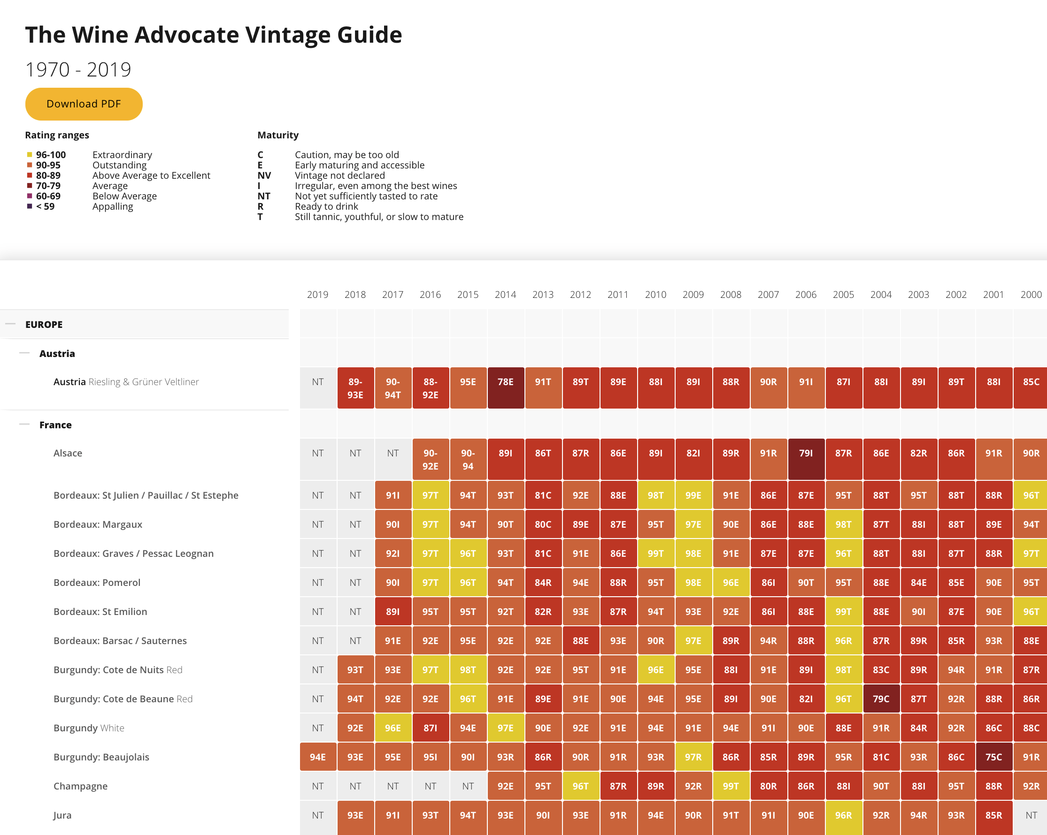
Task: Click Graves 2010 cell rated 99T
Action: click(x=655, y=554)
